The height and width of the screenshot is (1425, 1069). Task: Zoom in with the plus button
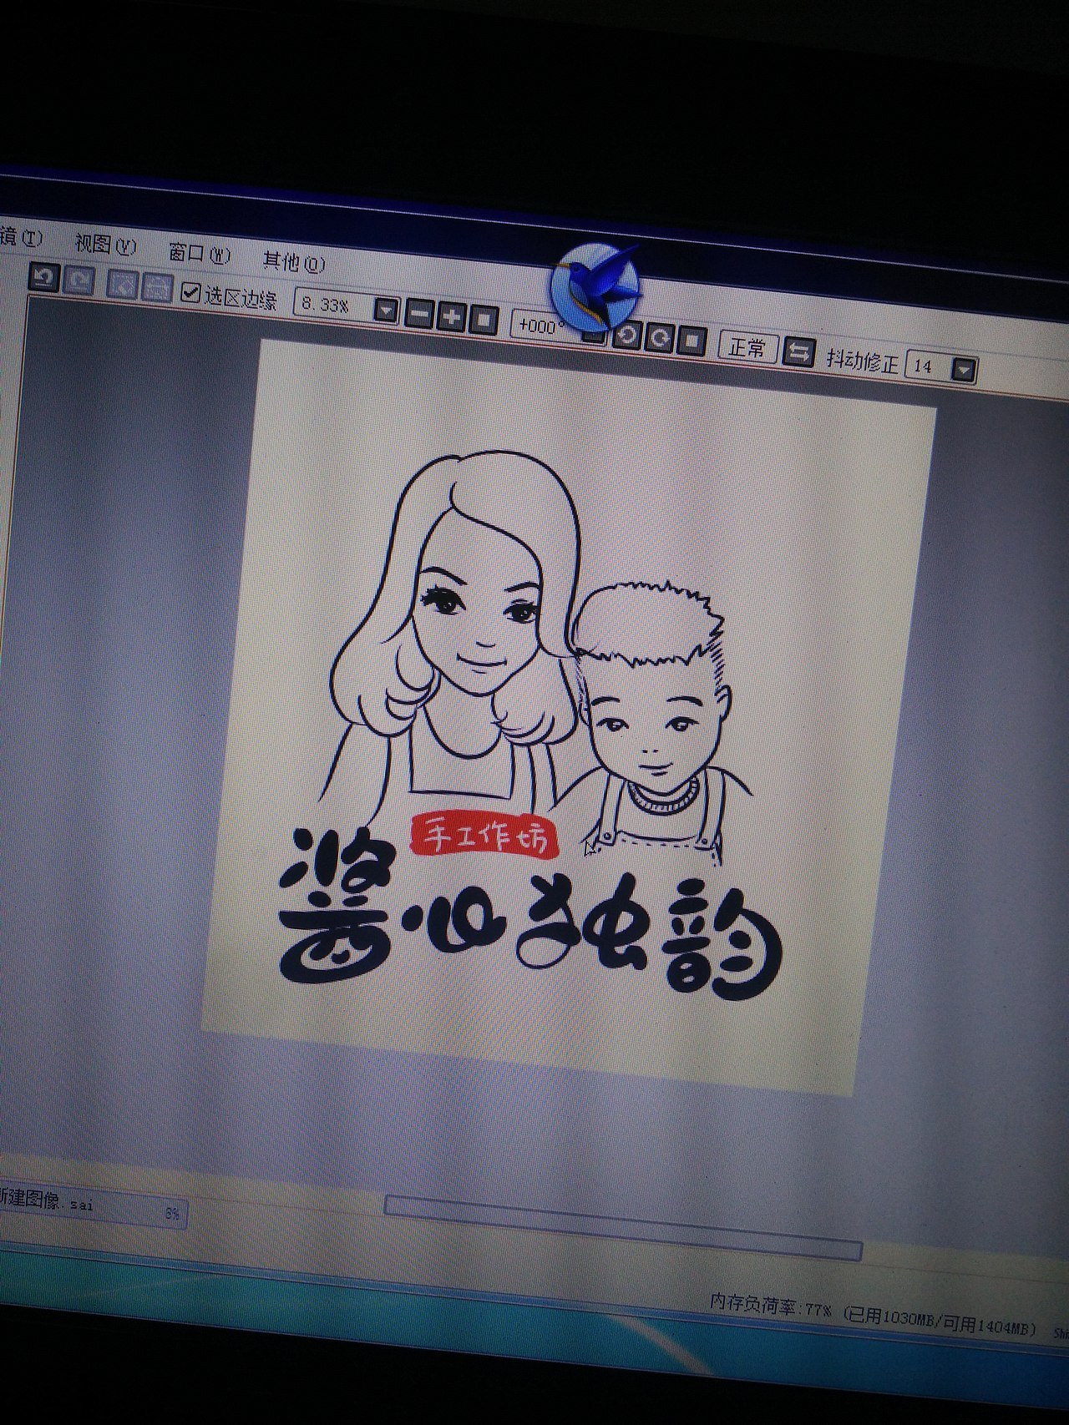[x=452, y=317]
